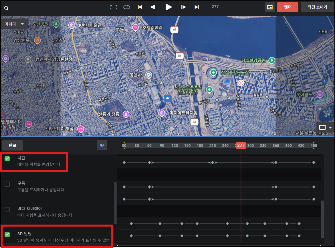The width and height of the screenshot is (335, 248).
Task: Toggle the safe-frame brackets icon
Action: pos(114,7)
